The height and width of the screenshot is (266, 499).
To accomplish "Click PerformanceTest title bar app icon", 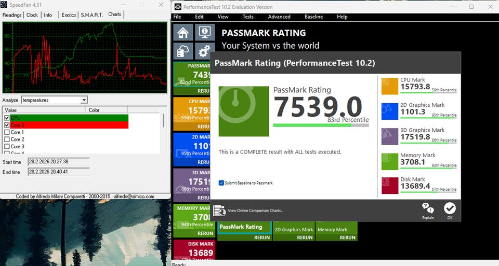I will [178, 7].
